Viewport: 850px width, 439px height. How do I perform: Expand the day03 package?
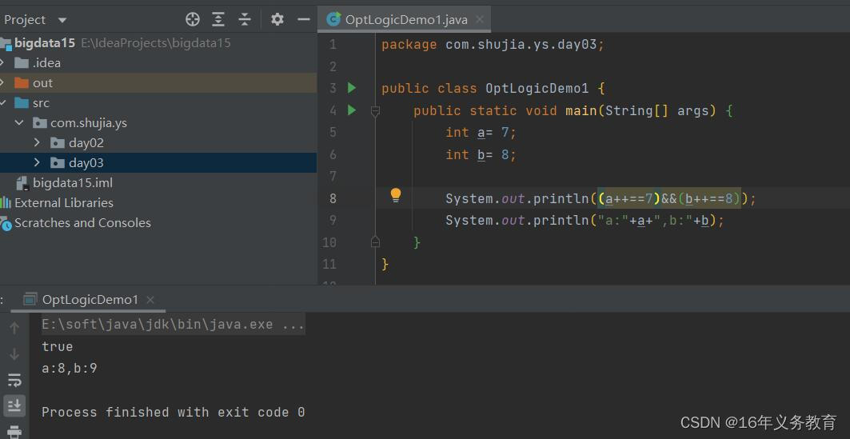coord(37,162)
